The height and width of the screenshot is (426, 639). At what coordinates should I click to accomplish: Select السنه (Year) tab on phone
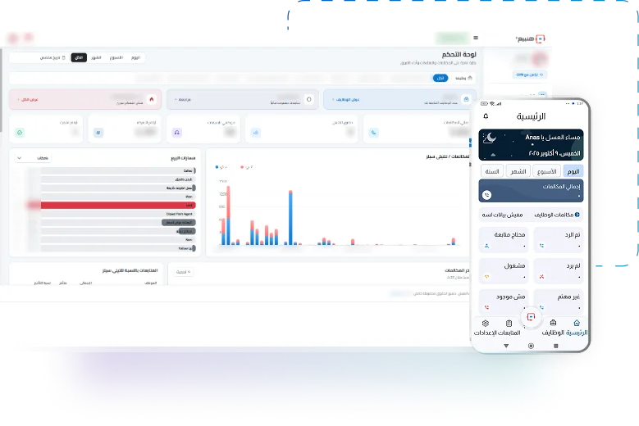click(492, 171)
